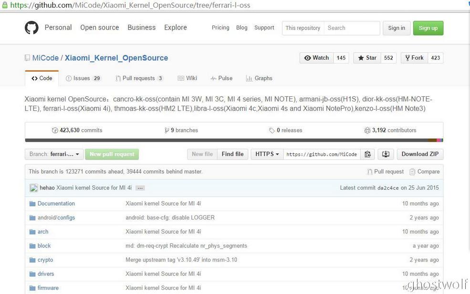Open the Pull requests tab
Viewport: 470px width, 294px height.
(x=139, y=78)
